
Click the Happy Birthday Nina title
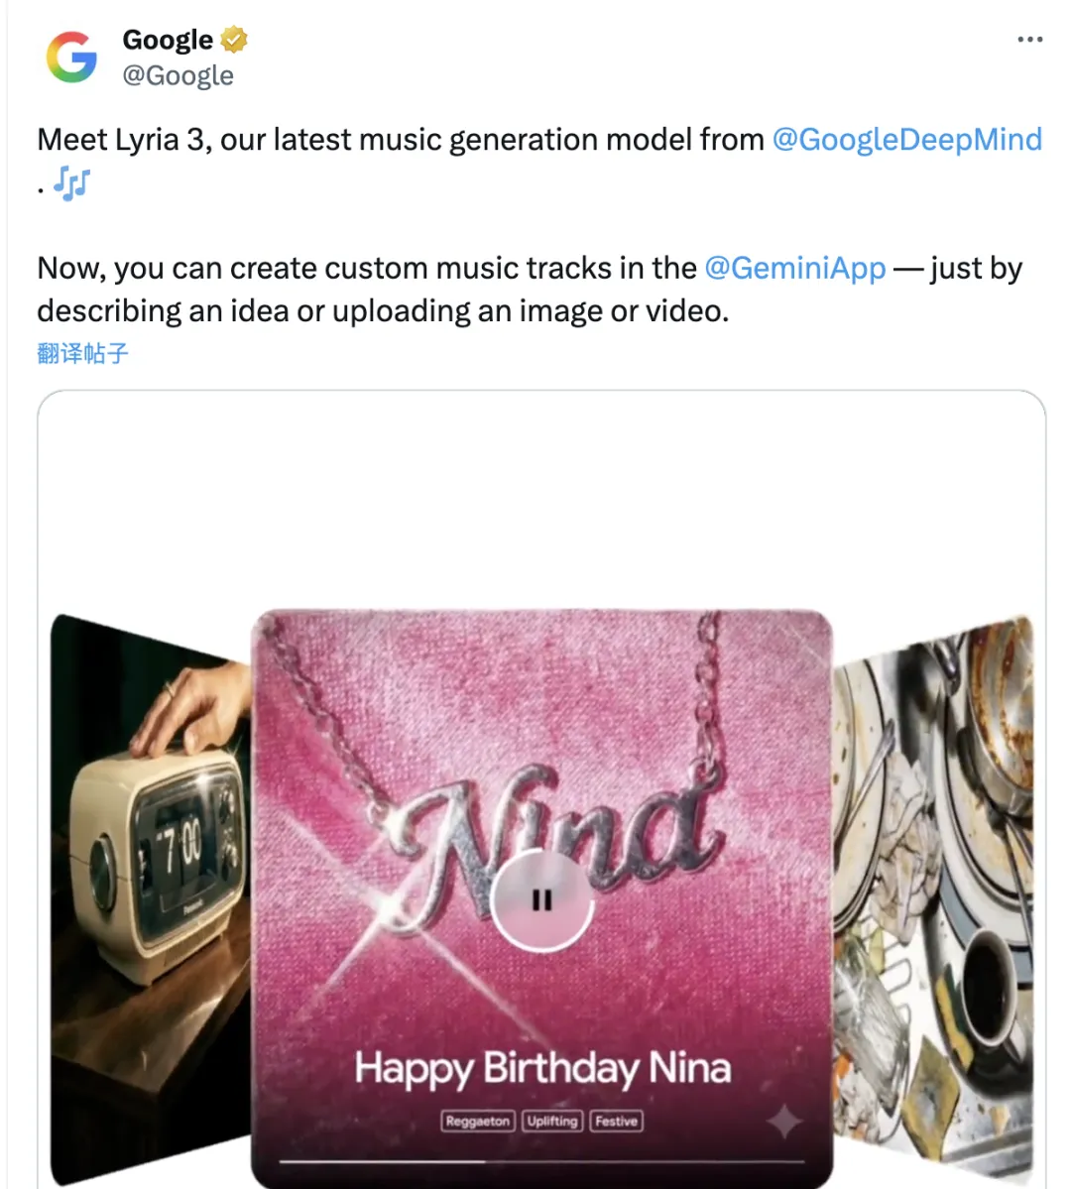542,1068
